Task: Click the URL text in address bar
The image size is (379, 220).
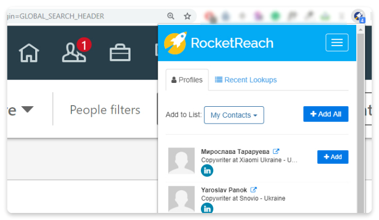Action: point(56,16)
